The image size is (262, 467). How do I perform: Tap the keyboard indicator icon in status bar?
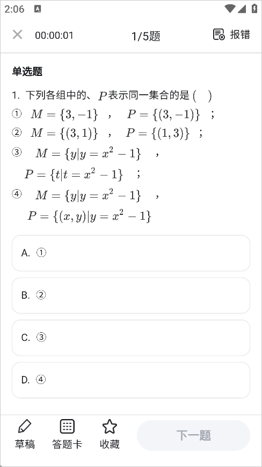coord(38,9)
